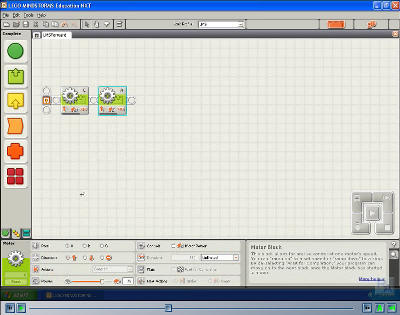Screen dimensions: 400x315
Task: Select port A radio button
Action: click(68, 246)
